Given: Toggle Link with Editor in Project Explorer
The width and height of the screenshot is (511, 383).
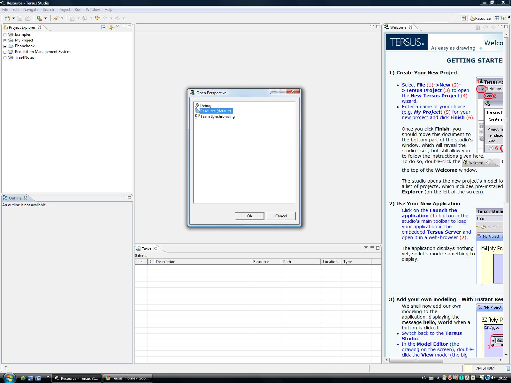Looking at the screenshot, I should pos(111,27).
